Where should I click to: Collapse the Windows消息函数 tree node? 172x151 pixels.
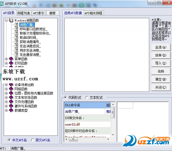click(6, 20)
